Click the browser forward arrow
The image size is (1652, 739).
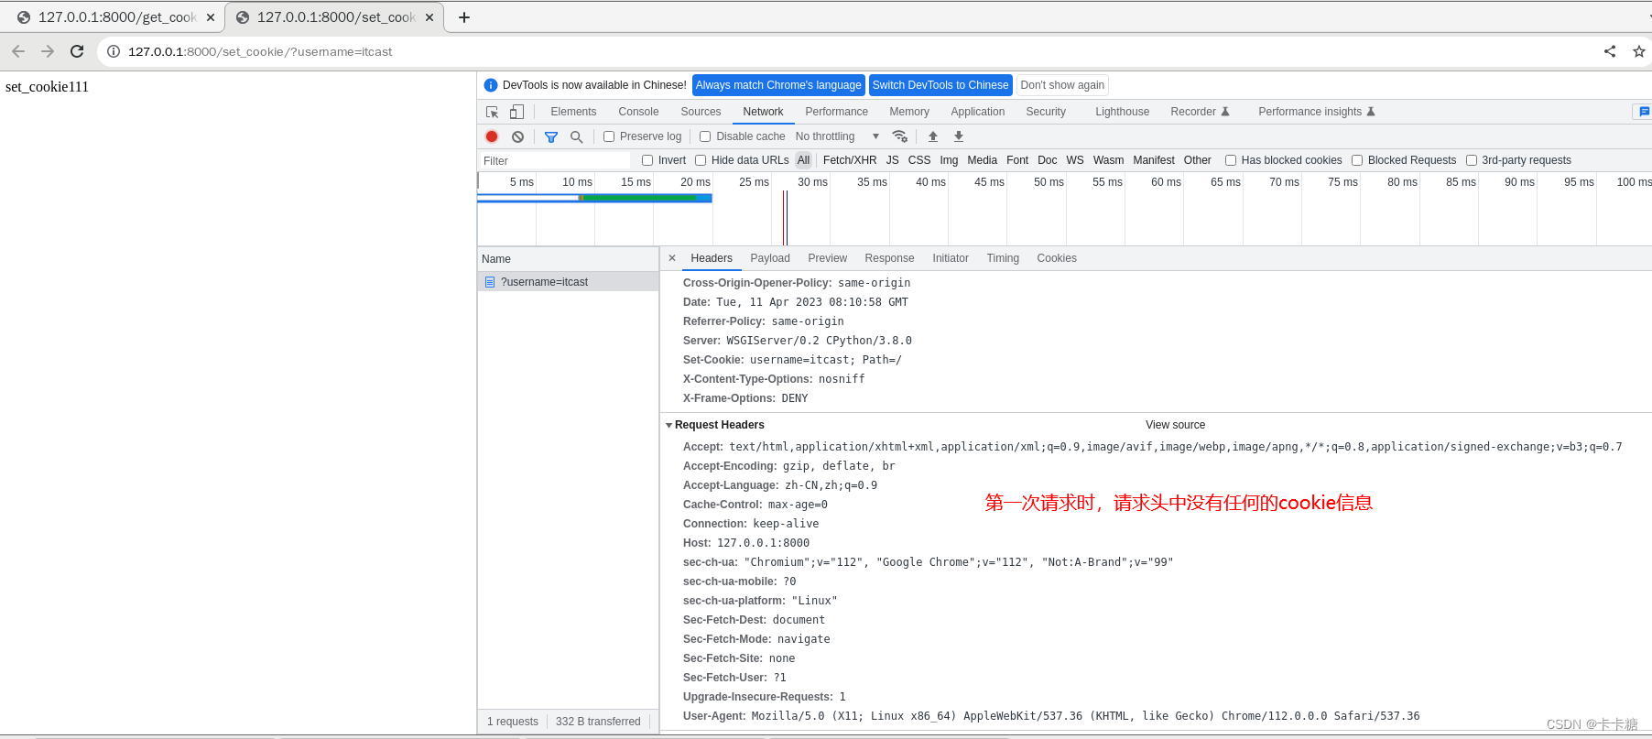click(x=48, y=51)
